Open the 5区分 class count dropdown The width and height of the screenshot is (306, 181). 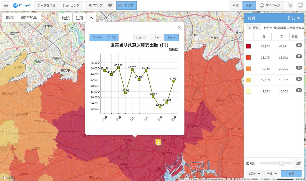coord(254,174)
